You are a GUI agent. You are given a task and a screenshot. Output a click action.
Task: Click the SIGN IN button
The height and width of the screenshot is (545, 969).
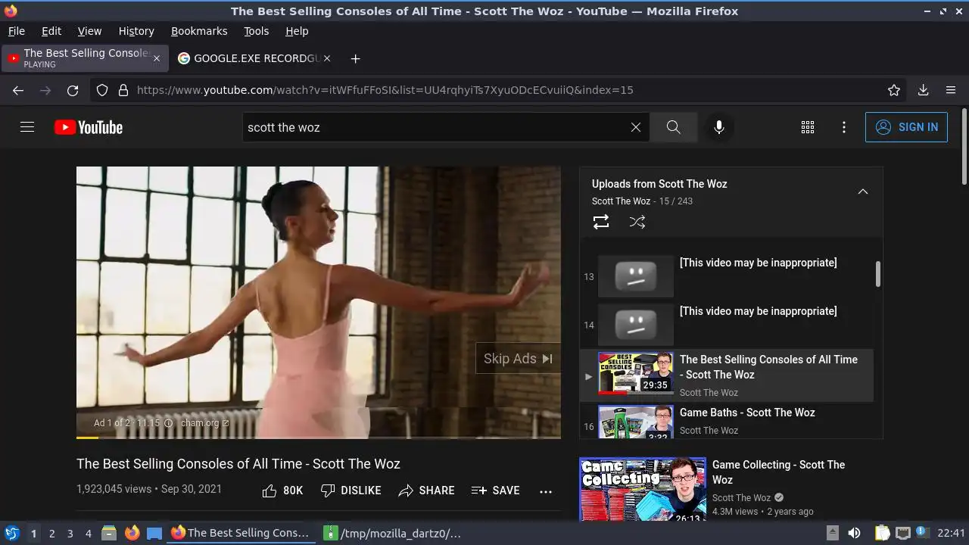point(906,127)
